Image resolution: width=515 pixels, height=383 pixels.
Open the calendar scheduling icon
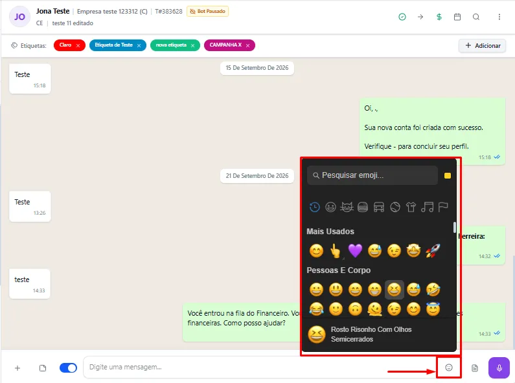click(457, 17)
